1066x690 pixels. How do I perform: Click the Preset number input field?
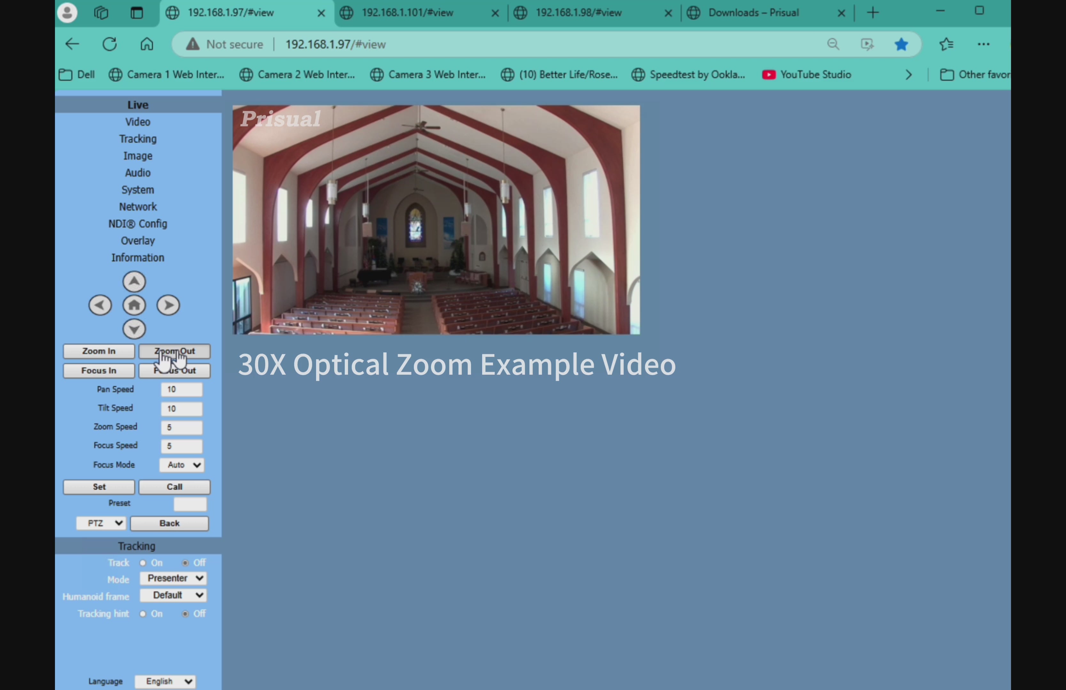point(190,504)
